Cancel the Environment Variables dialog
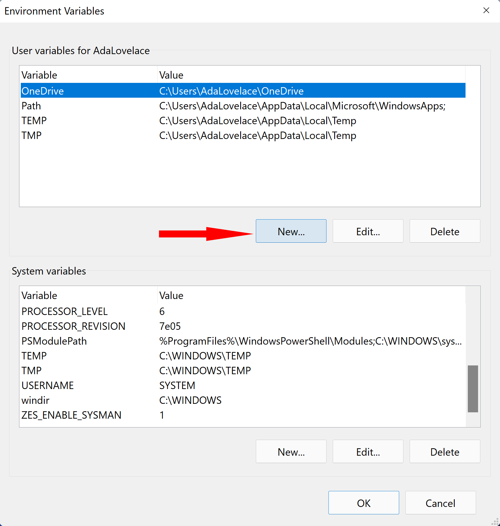Screen dimensions: 500x526 pyautogui.click(x=440, y=503)
